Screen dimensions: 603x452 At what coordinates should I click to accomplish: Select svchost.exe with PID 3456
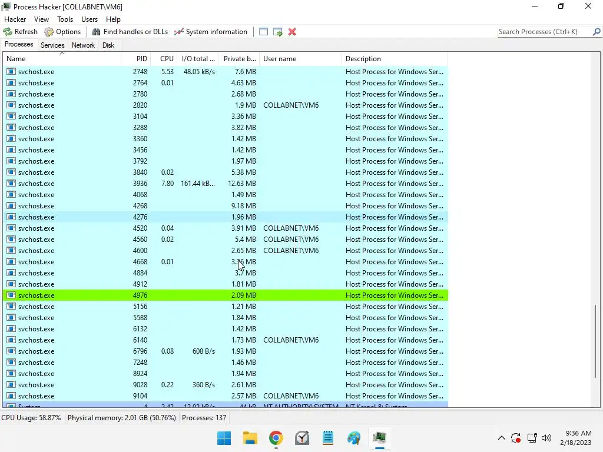tap(226, 150)
